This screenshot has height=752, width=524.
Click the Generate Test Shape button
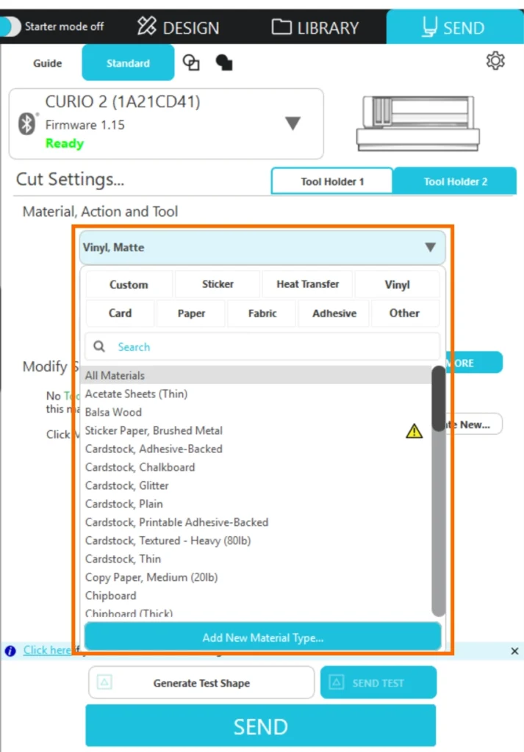pyautogui.click(x=201, y=683)
